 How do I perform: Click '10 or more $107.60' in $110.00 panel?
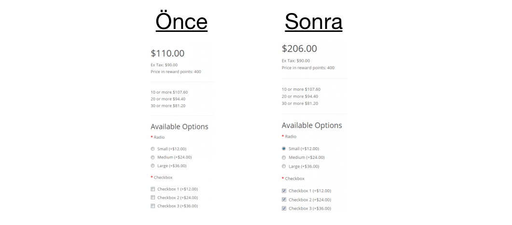coord(169,92)
